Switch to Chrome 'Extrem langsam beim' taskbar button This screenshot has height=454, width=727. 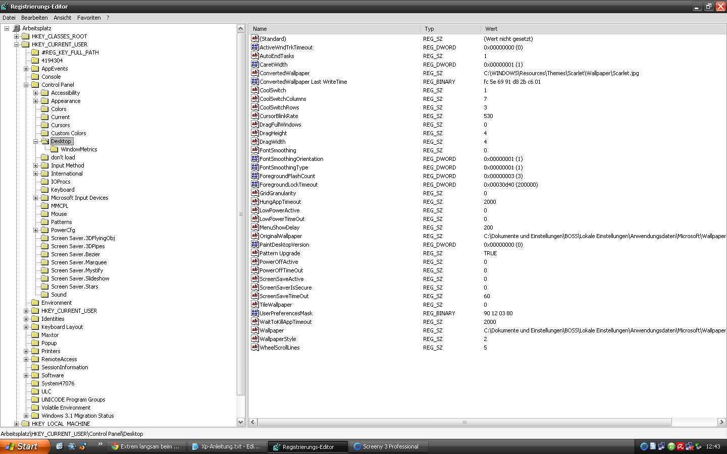click(x=146, y=446)
